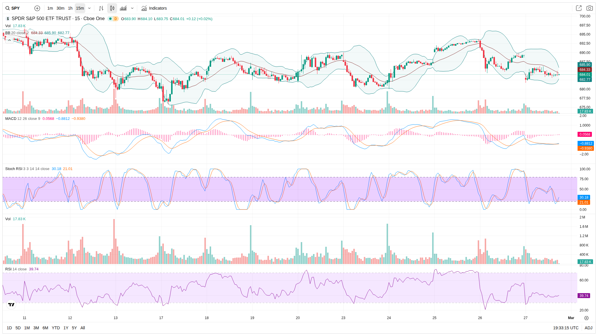Click the SPY symbol search field
Viewport: 598px width, 336px height.
pyautogui.click(x=16, y=8)
